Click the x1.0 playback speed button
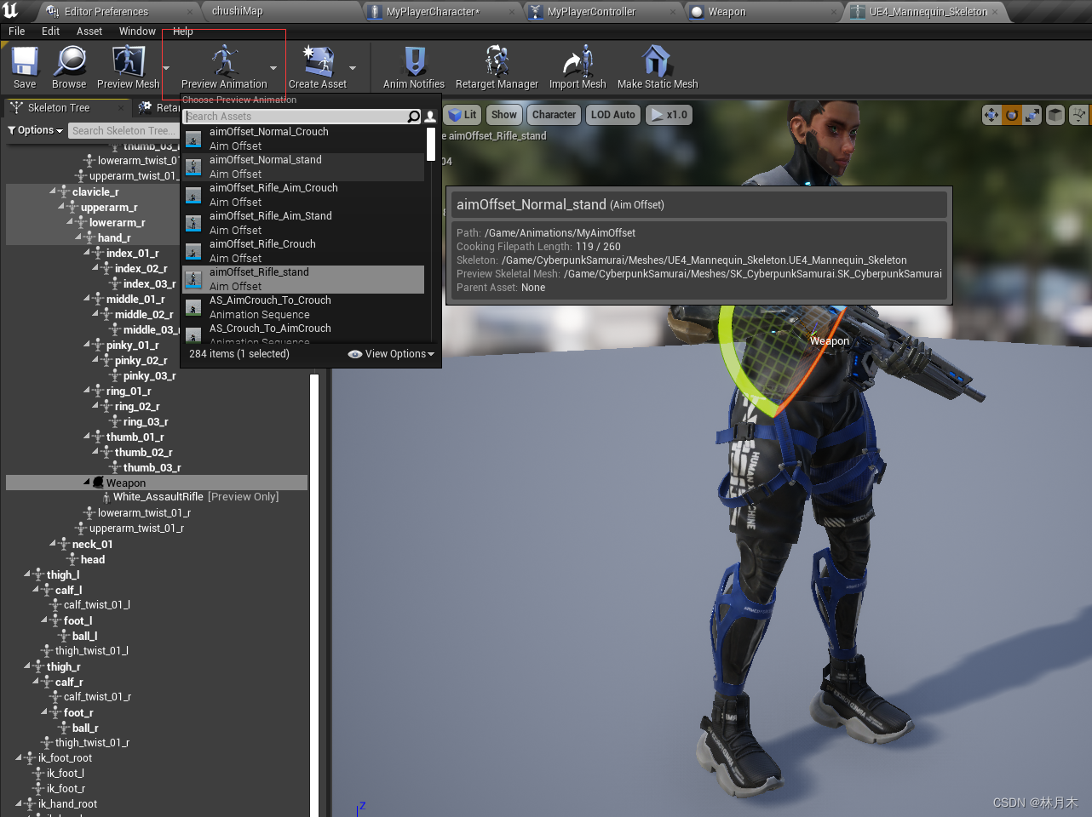This screenshot has width=1092, height=817. coord(670,115)
